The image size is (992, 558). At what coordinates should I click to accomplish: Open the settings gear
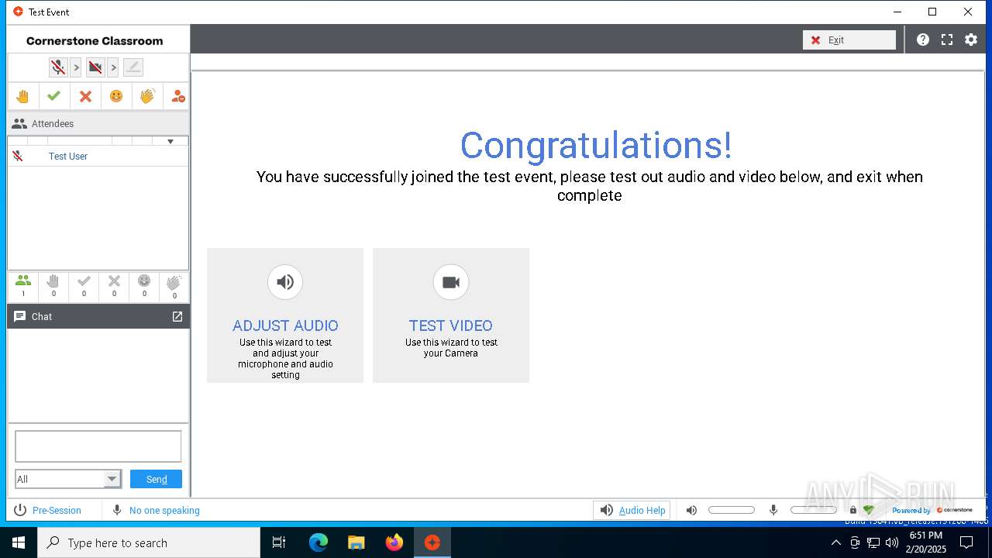[x=971, y=40]
